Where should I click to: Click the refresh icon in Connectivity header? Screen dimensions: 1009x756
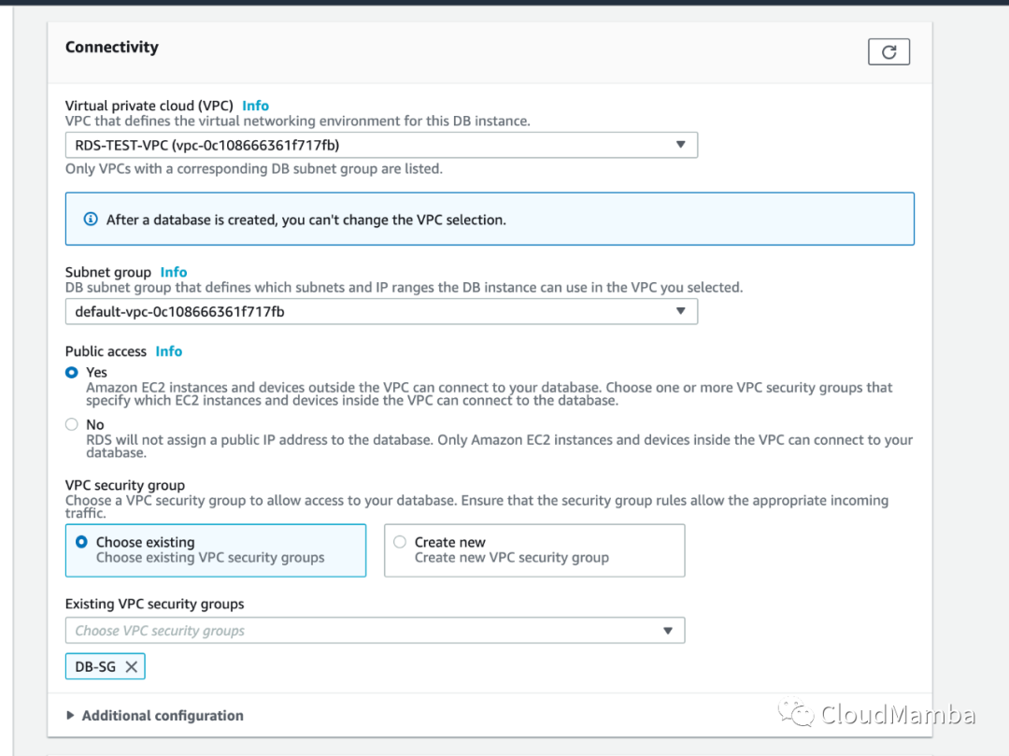point(888,52)
